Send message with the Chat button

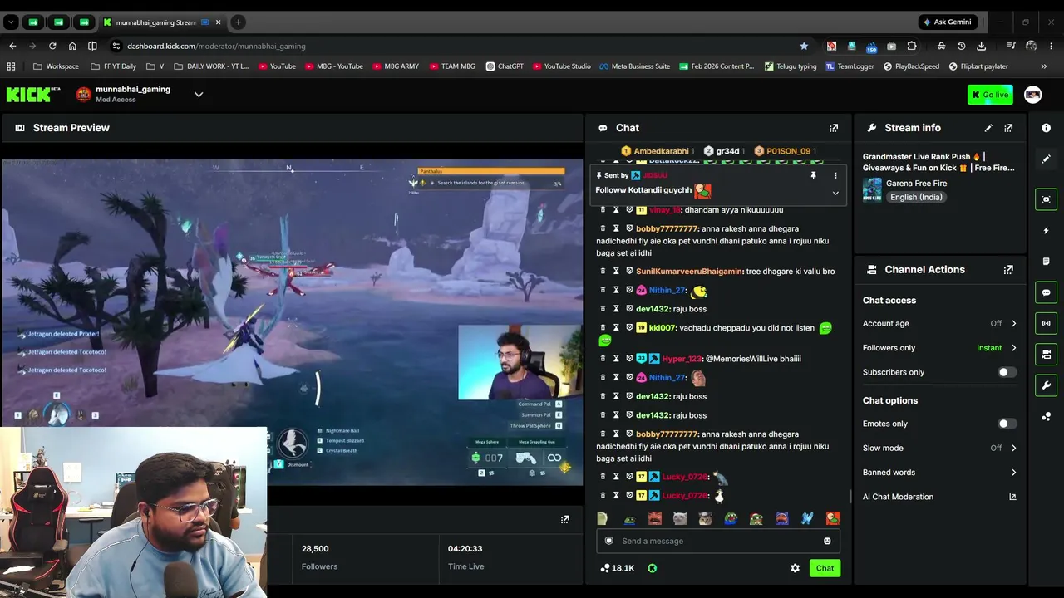click(x=825, y=568)
